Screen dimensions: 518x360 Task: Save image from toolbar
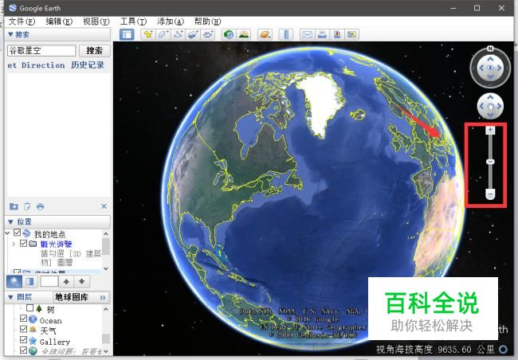tap(337, 34)
